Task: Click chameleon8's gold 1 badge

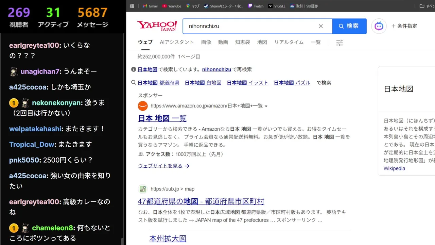Action: click(13, 228)
